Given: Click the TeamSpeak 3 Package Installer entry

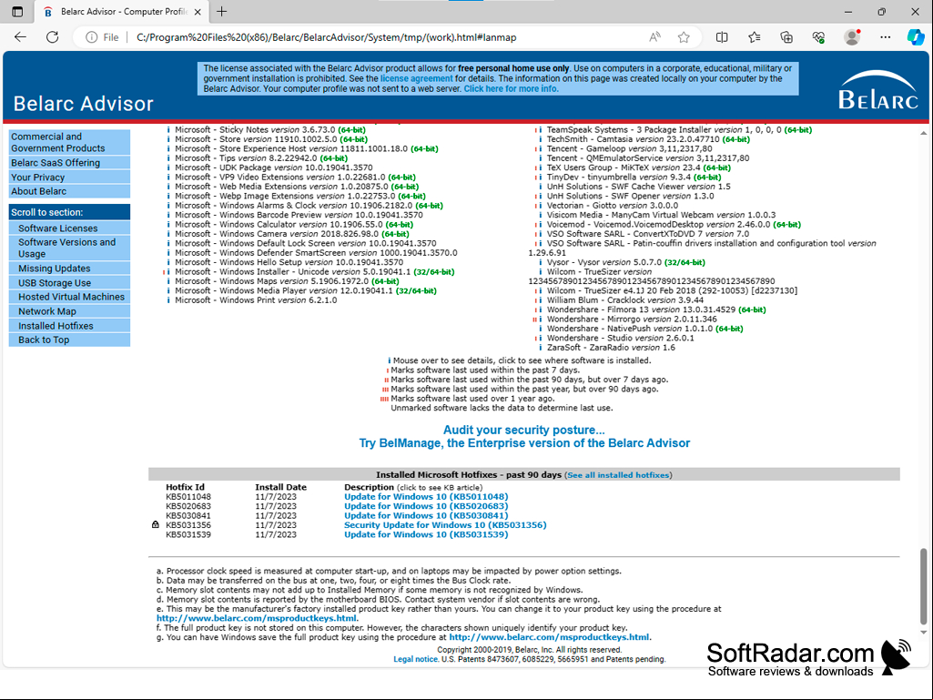Looking at the screenshot, I should pos(680,130).
